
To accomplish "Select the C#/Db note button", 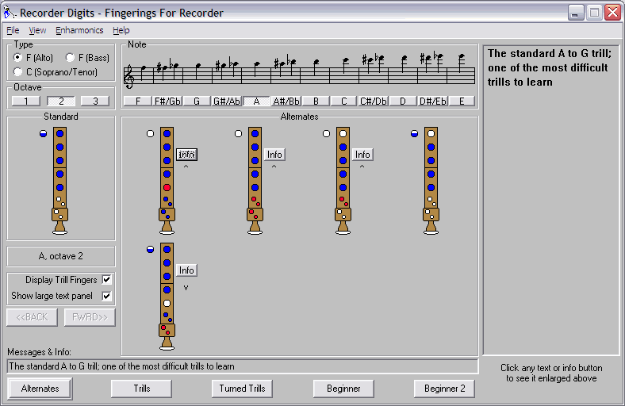I will tap(373, 101).
